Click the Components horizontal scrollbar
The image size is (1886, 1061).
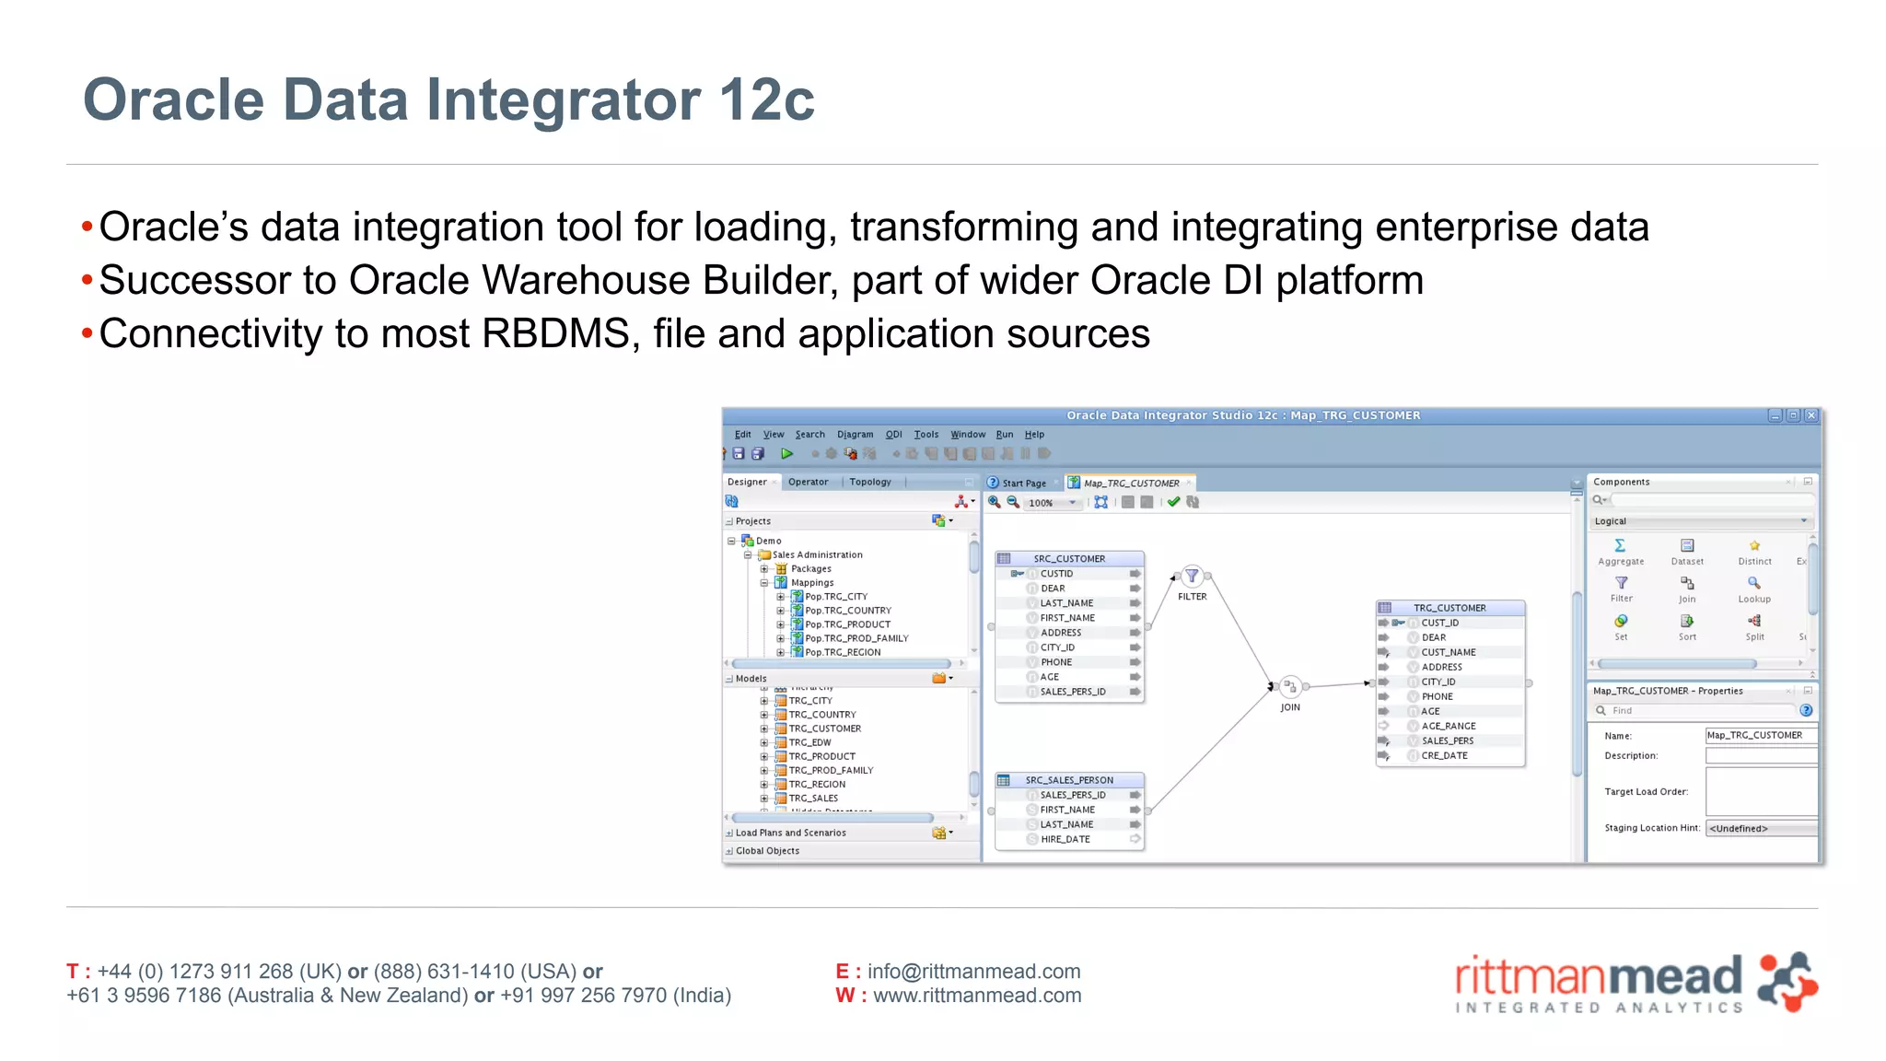[1676, 663]
